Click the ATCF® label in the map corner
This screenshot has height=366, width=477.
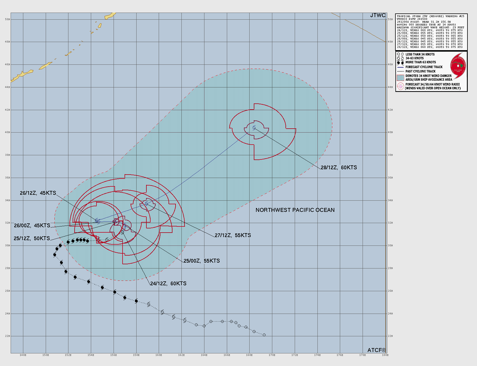[376, 350]
